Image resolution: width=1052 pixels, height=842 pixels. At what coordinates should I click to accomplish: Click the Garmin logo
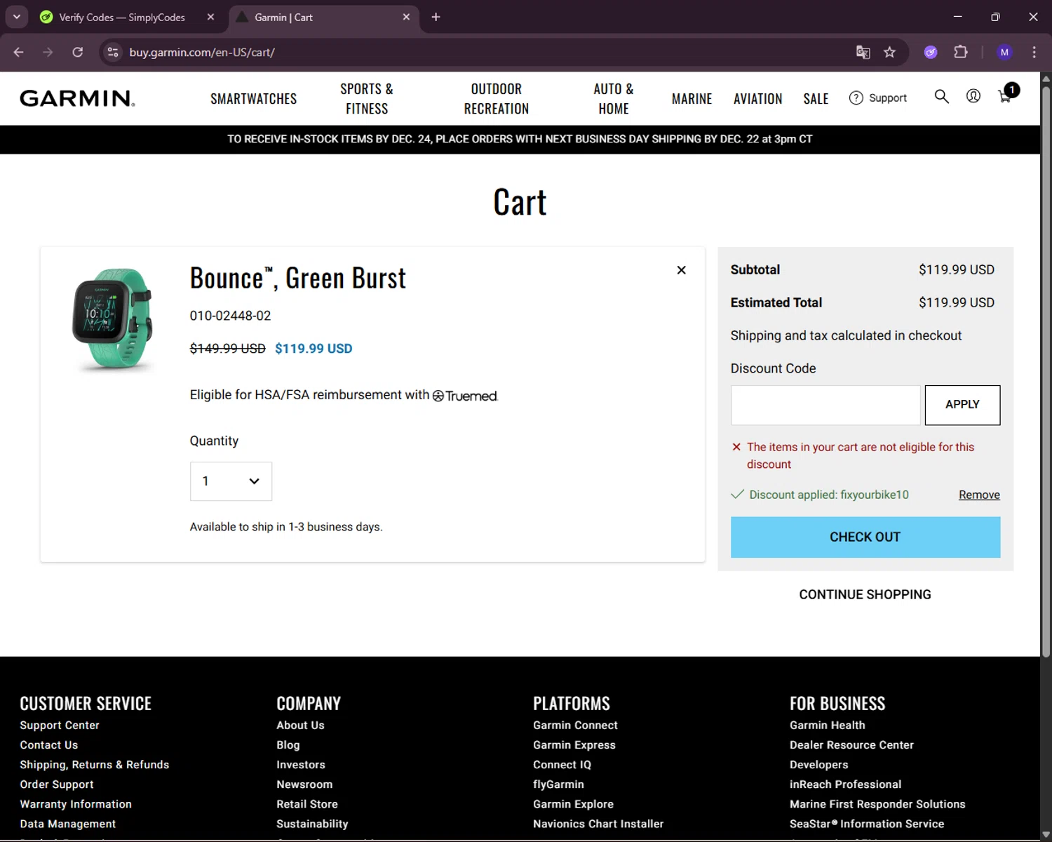[x=77, y=98]
